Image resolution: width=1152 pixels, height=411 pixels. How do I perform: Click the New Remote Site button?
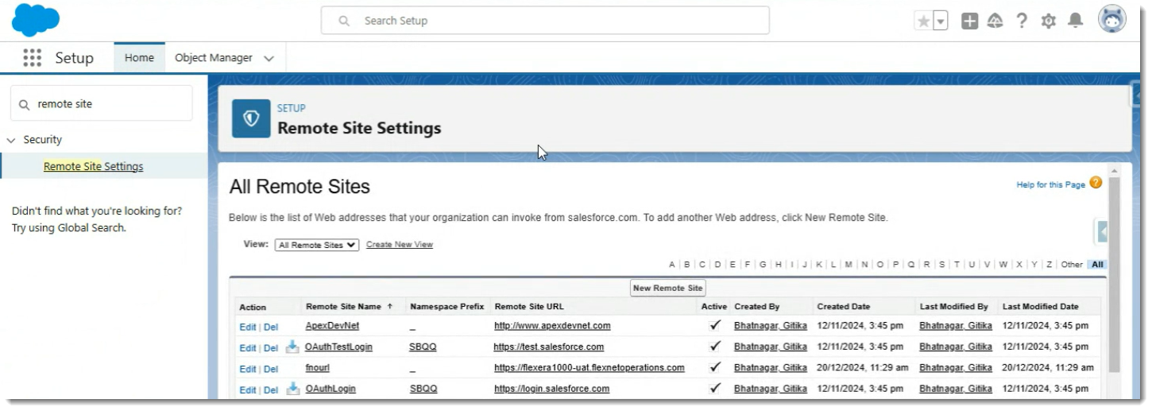point(667,288)
